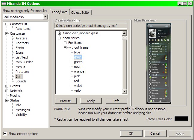This screenshot has height=140, width=194.
Task: Expand fusion clist_modern glass skin folder
Action: click(59, 33)
